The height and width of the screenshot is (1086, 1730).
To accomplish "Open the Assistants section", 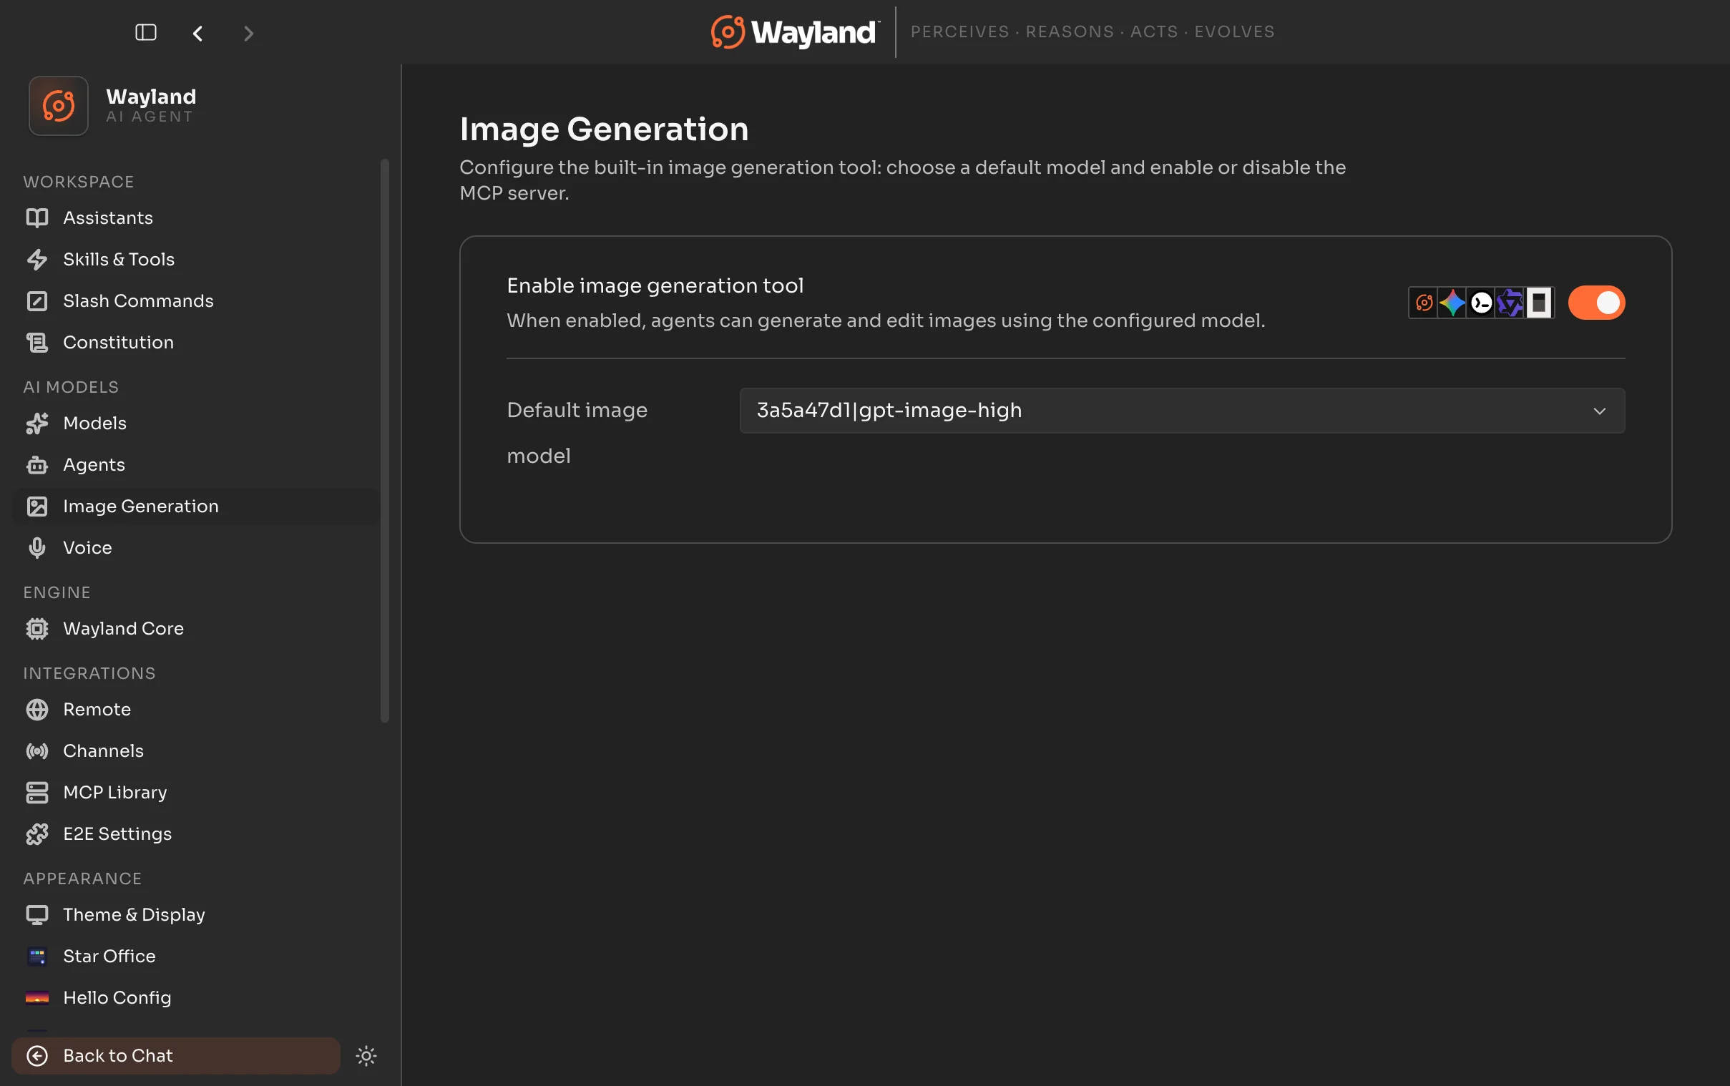I will pos(195,217).
